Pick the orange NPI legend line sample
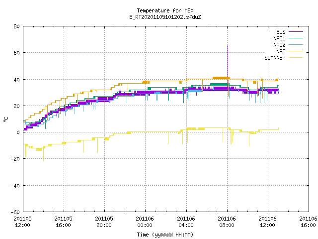Image resolution: width=318 pixels, height=239 pixels. tap(296, 51)
